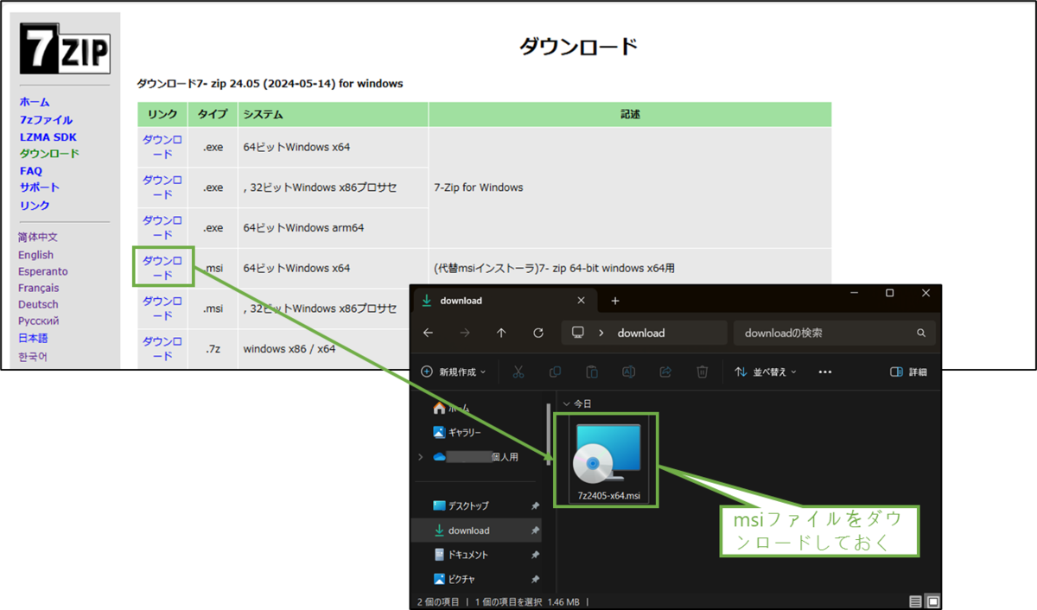
Task: Expand the OneDrive 個人用 tree item
Action: click(421, 457)
